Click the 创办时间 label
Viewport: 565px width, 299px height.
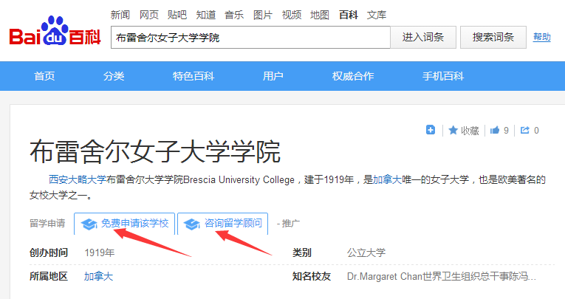(49, 252)
